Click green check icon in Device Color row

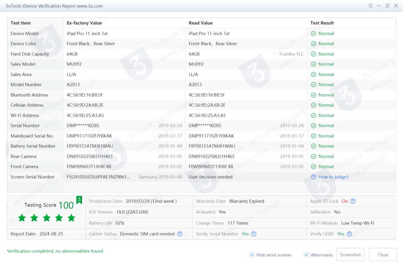[x=313, y=44]
